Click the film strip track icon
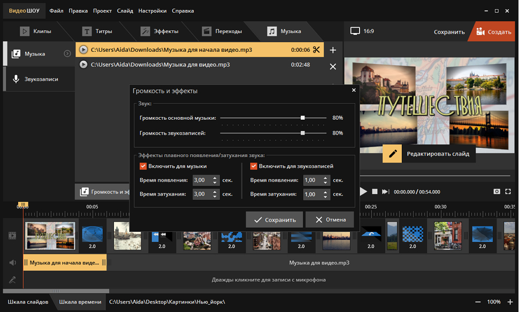This screenshot has width=519, height=312. tap(12, 236)
